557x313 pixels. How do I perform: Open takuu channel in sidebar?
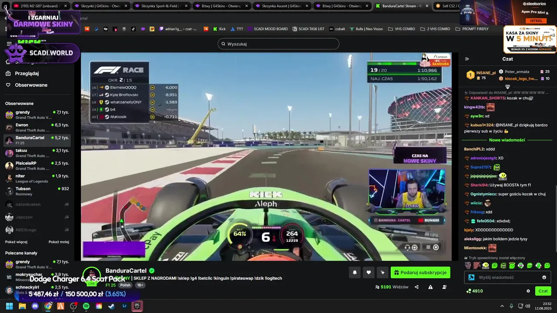tap(37, 153)
